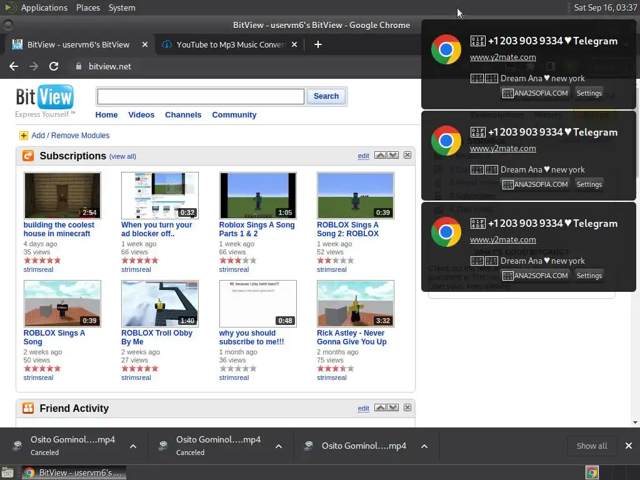Expand options for second Osito Gominol download
The height and width of the screenshot is (480, 640).
click(279, 446)
